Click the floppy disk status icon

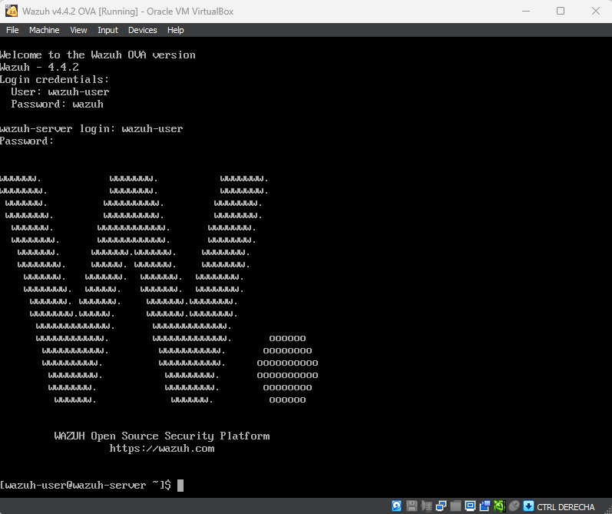coord(412,506)
